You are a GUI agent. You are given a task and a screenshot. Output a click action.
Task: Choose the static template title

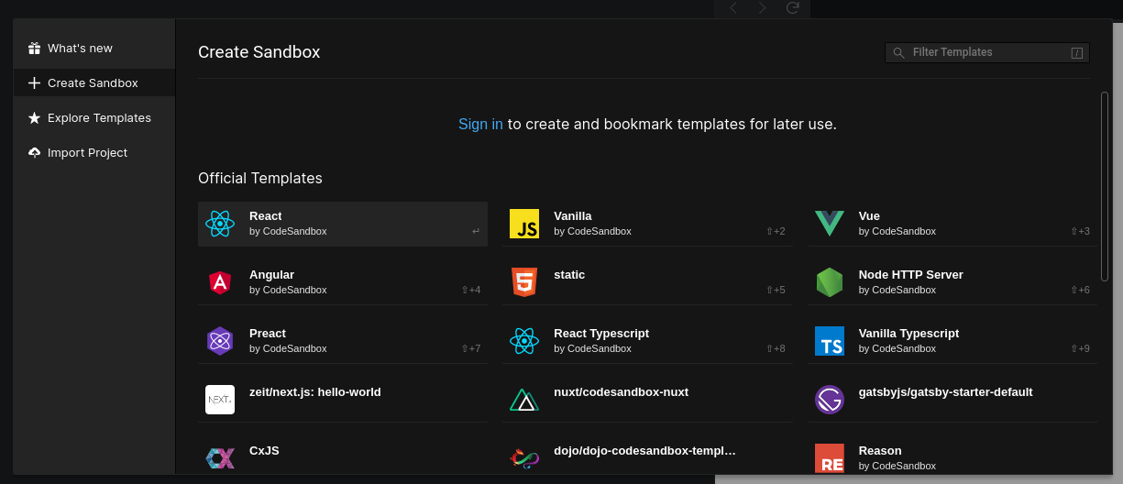(569, 275)
